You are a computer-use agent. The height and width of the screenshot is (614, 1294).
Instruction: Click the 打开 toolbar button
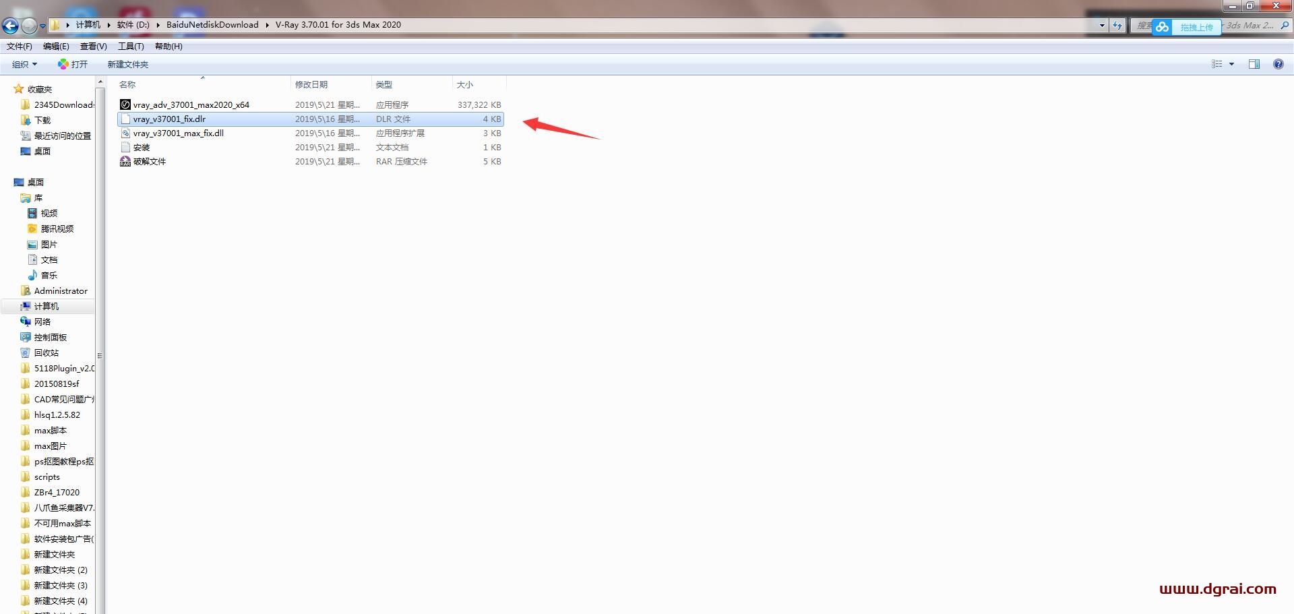73,64
